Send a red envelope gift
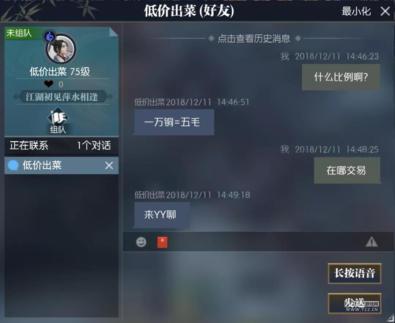395x323 pixels. pyautogui.click(x=162, y=243)
